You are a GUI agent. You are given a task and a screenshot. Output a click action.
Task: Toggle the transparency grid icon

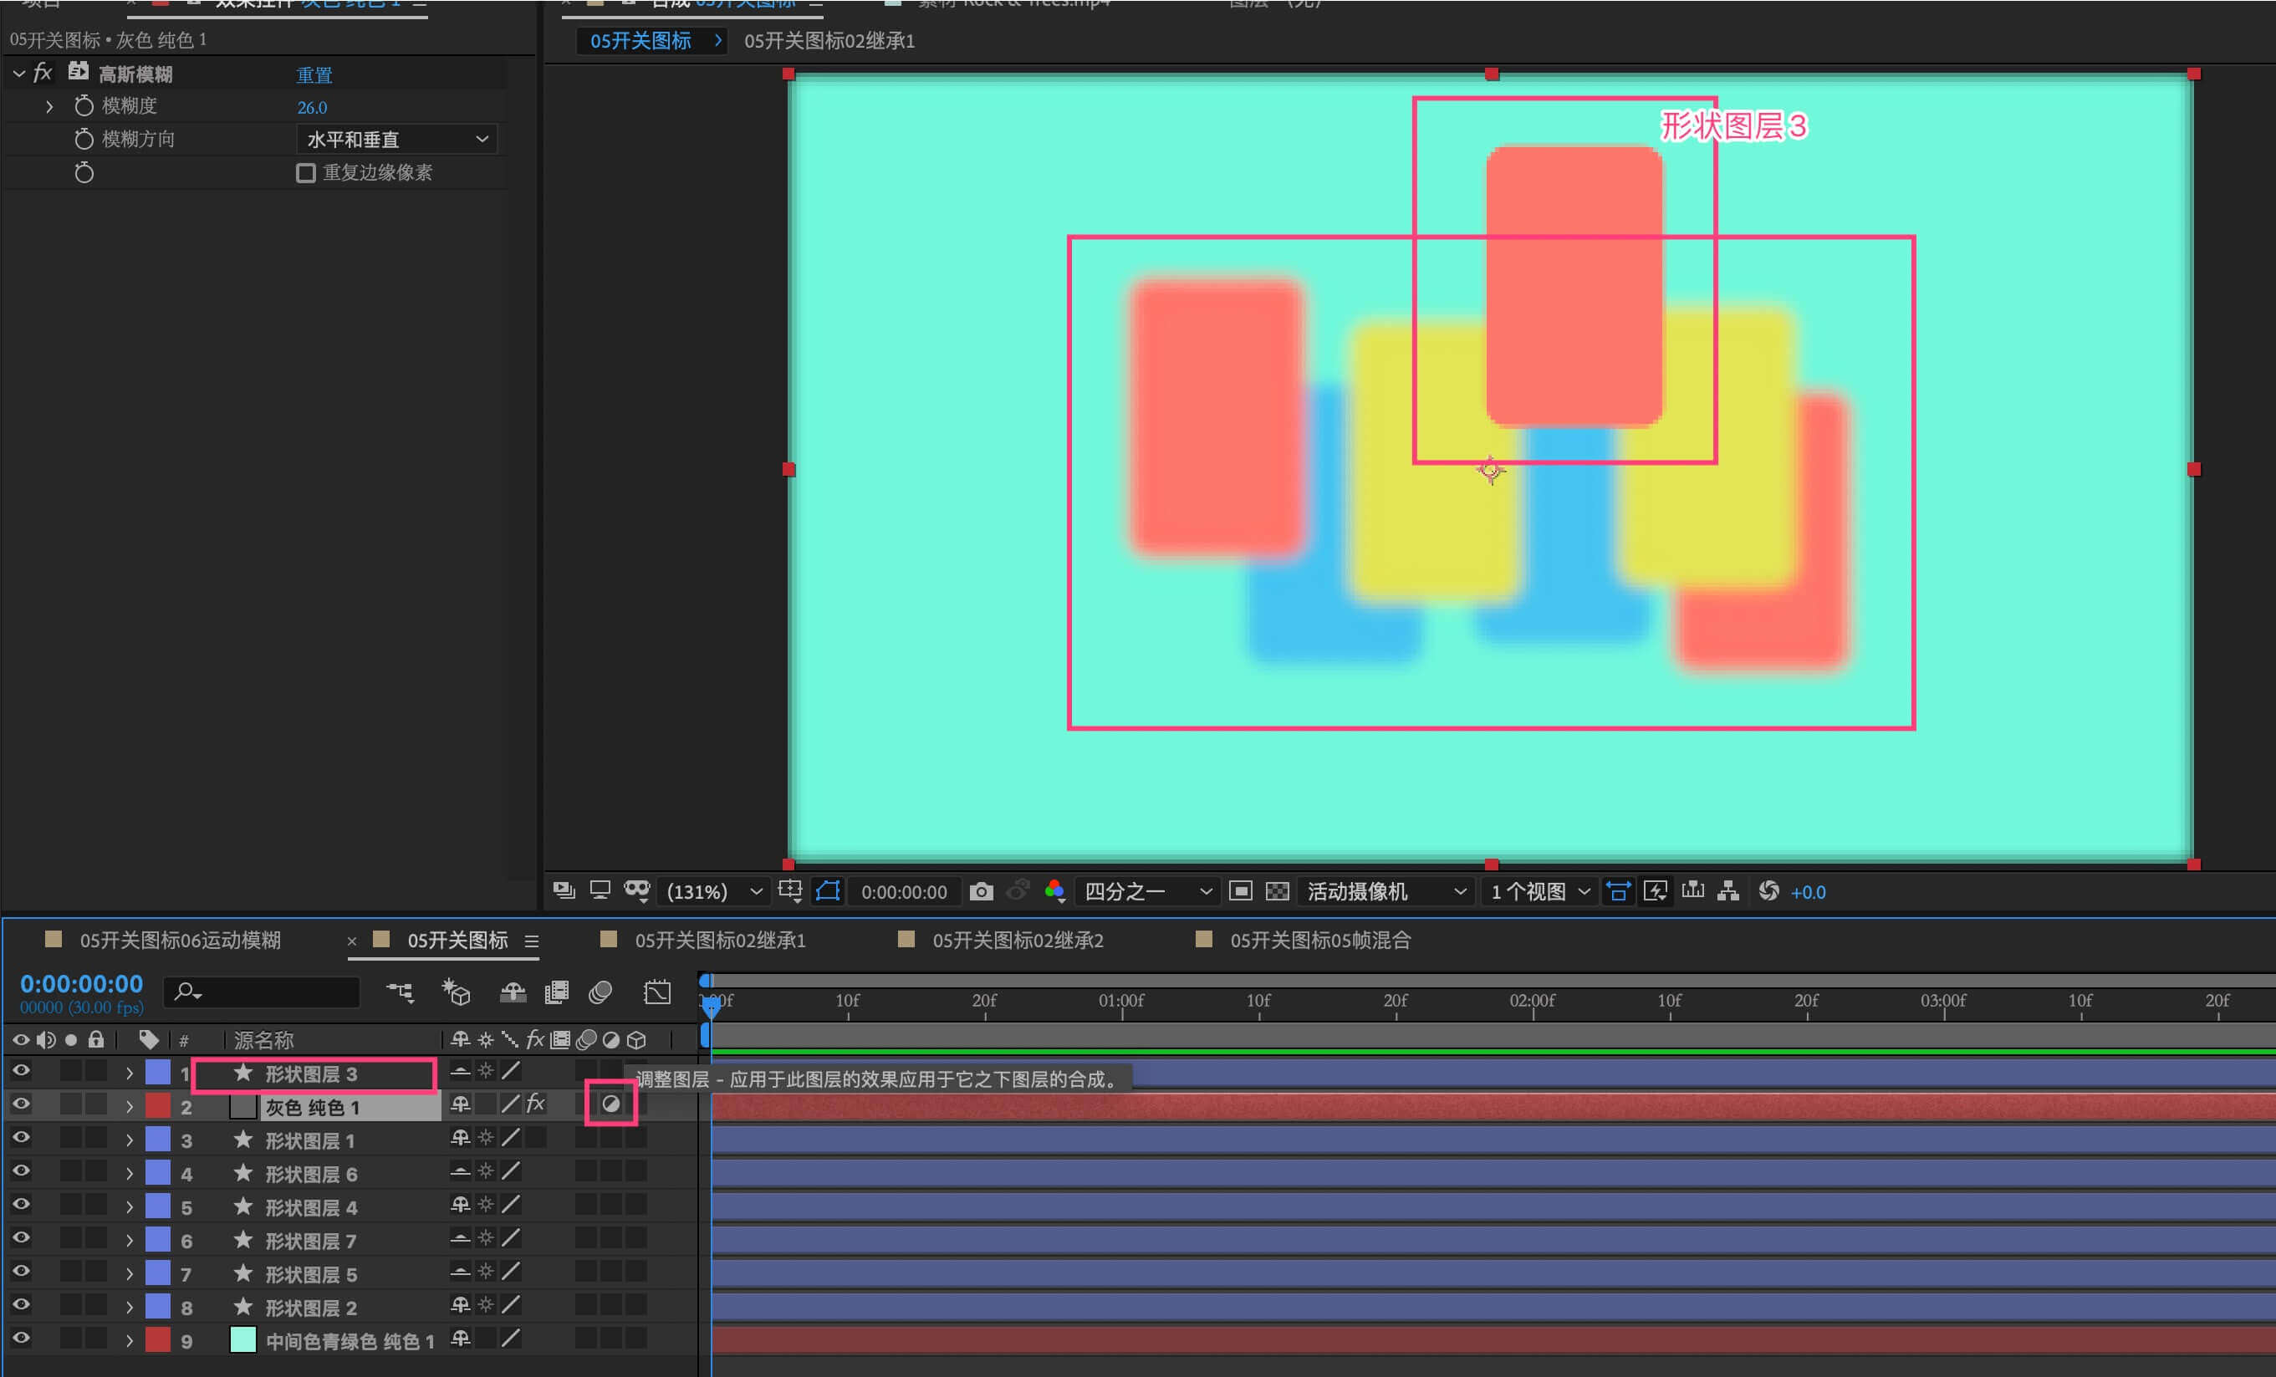tap(1277, 891)
